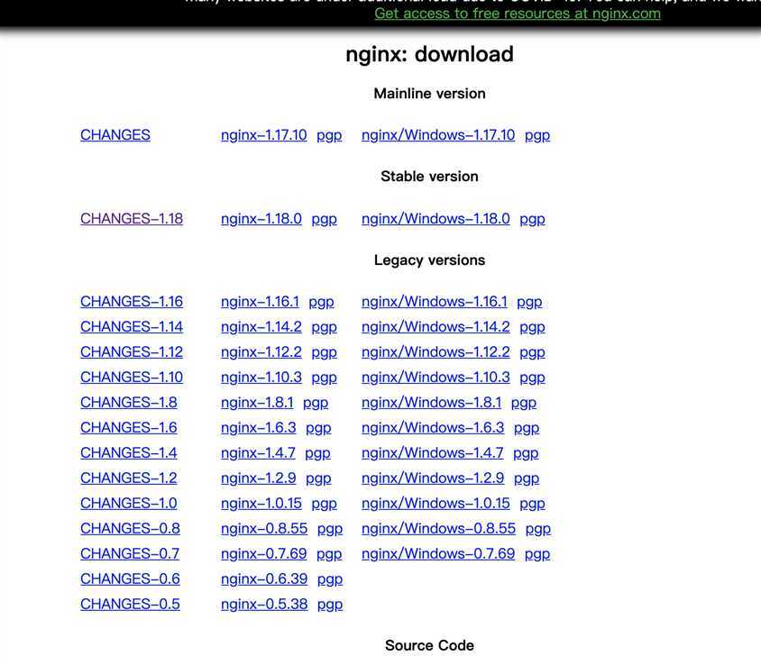This screenshot has height=665, width=761.
Task: Open pgp signature for nginx/Windows-1.17.10
Action: point(537,136)
